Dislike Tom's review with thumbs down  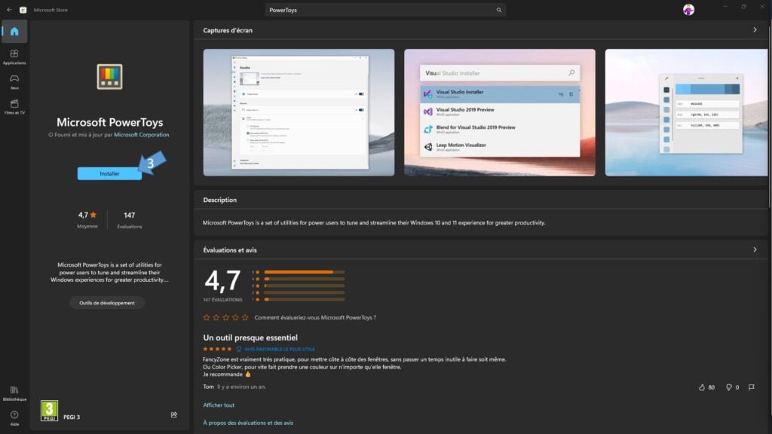point(729,387)
